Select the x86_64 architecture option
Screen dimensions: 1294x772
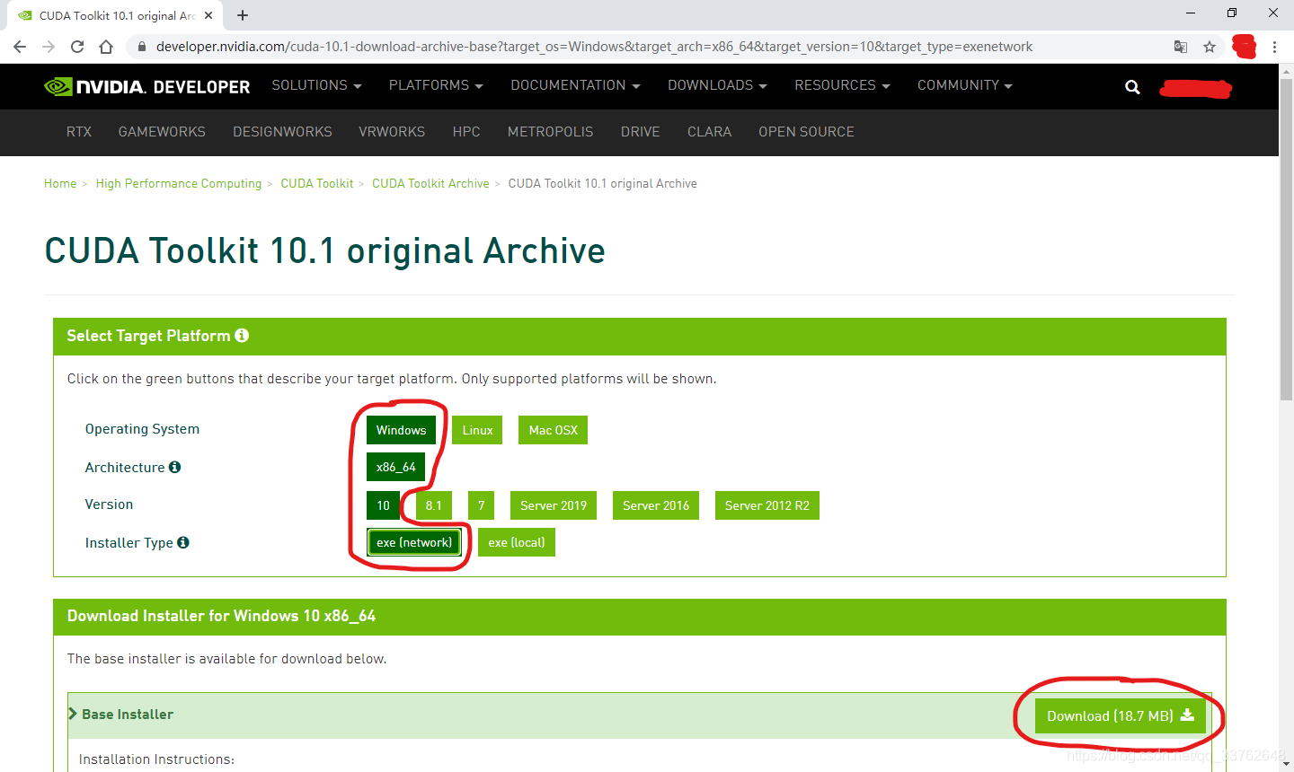click(x=395, y=467)
